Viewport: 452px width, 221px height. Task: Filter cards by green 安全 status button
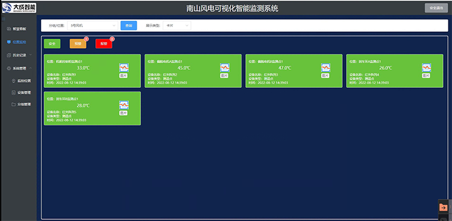pos(52,44)
